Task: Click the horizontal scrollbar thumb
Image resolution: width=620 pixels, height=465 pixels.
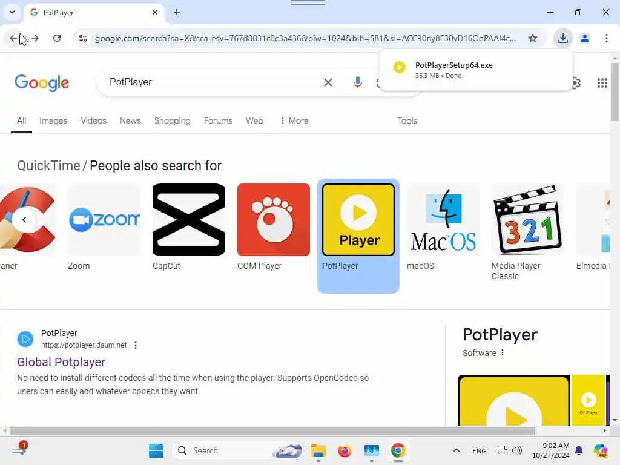Action: coord(272,430)
